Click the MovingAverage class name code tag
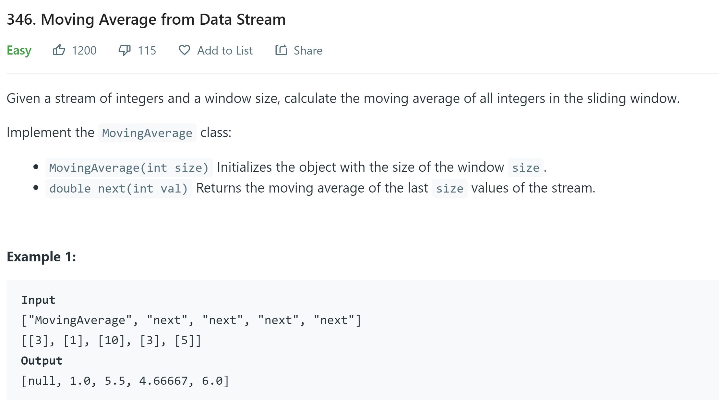Image resolution: width=719 pixels, height=400 pixels. pyautogui.click(x=147, y=133)
